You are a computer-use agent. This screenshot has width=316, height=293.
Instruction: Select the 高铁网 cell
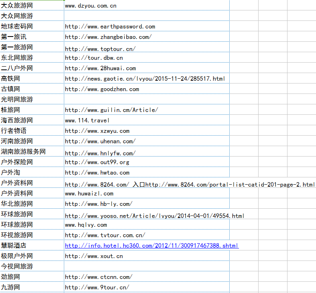32,78
